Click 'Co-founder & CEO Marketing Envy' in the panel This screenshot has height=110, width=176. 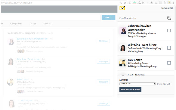click(144, 48)
